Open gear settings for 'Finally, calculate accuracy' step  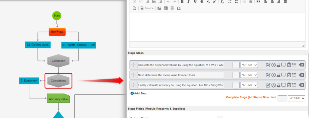[x=273, y=85]
